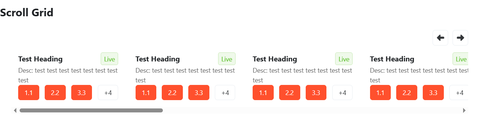Screen dimensions: 478x133
Task: Click scrollbar left arrow
Action: (x=15, y=110)
